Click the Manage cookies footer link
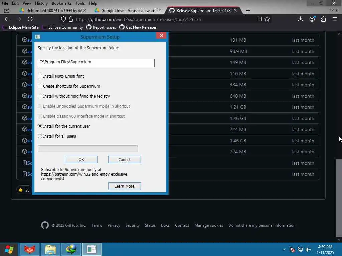This screenshot has width=342, height=256. 209,225
